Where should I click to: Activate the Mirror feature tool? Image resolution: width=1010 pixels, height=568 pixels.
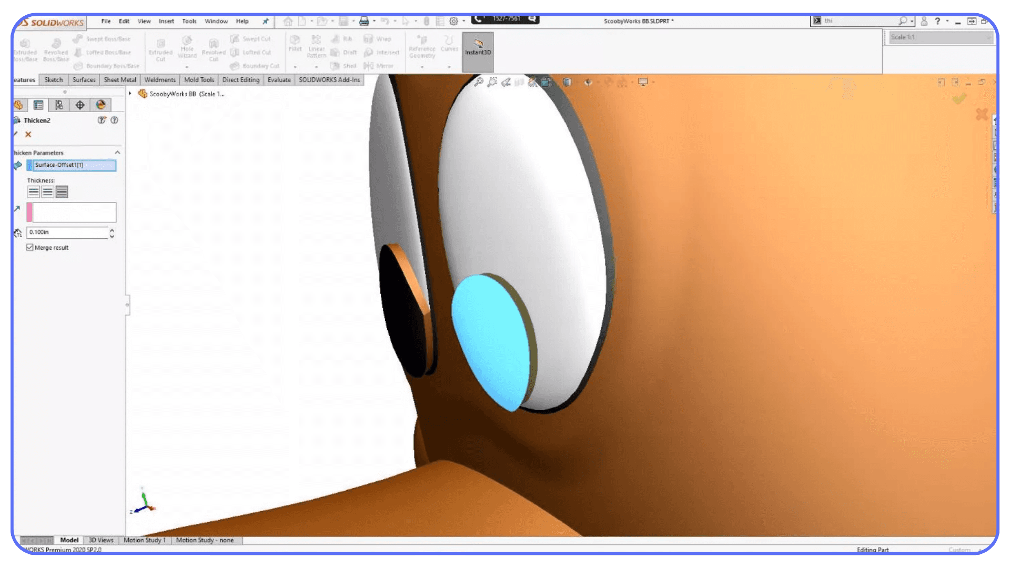point(380,66)
